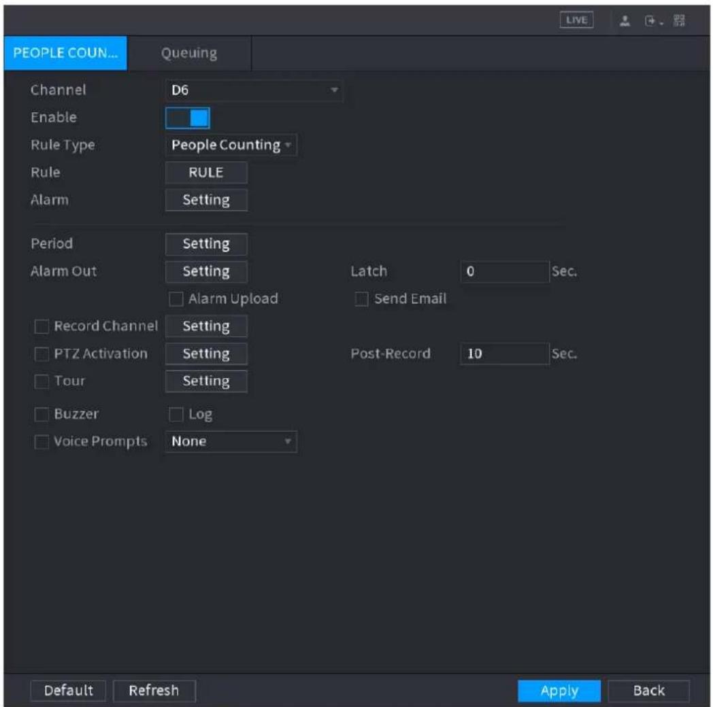Show the QR code icon
This screenshot has height=707, width=713.
click(x=680, y=20)
